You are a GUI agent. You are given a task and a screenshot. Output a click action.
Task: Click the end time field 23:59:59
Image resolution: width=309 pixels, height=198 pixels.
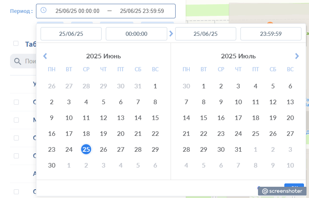coord(271,34)
